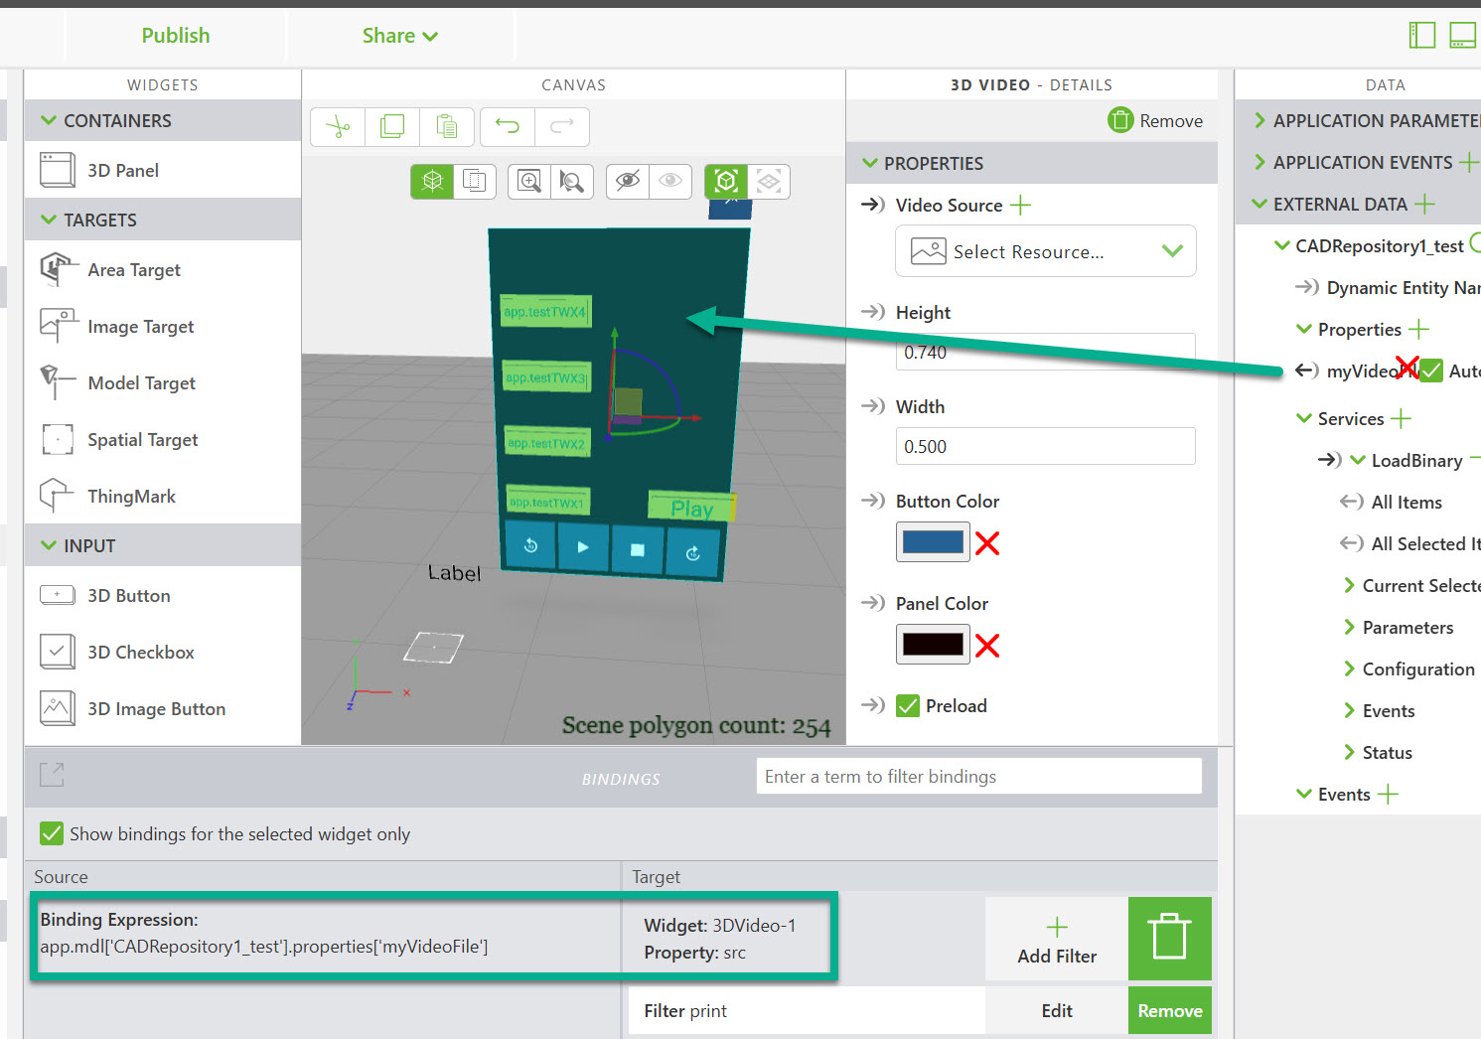The width and height of the screenshot is (1481, 1039).
Task: Copy the selected widget using the Copy icon
Action: click(x=392, y=126)
